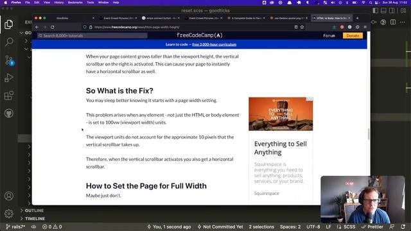
Task: Open Firefox History menu
Action: coord(58,3)
